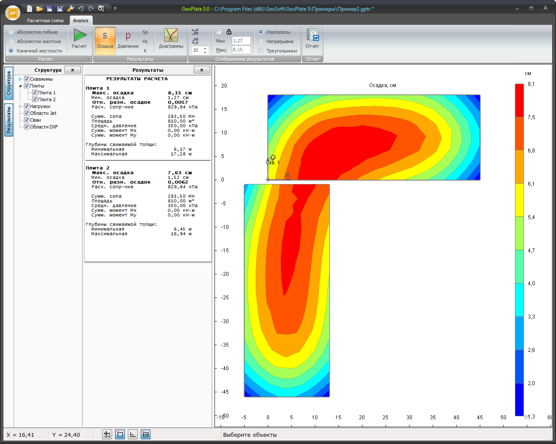
Task: Generate Отчёт Word report icon
Action: pyautogui.click(x=312, y=38)
